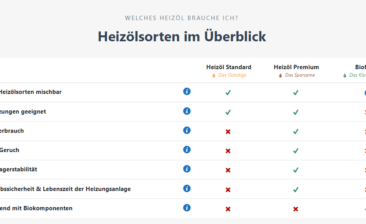Show info for Lebenszeit der Heizungsanlage row
Viewport: 366px width, 224px height.
187,188
